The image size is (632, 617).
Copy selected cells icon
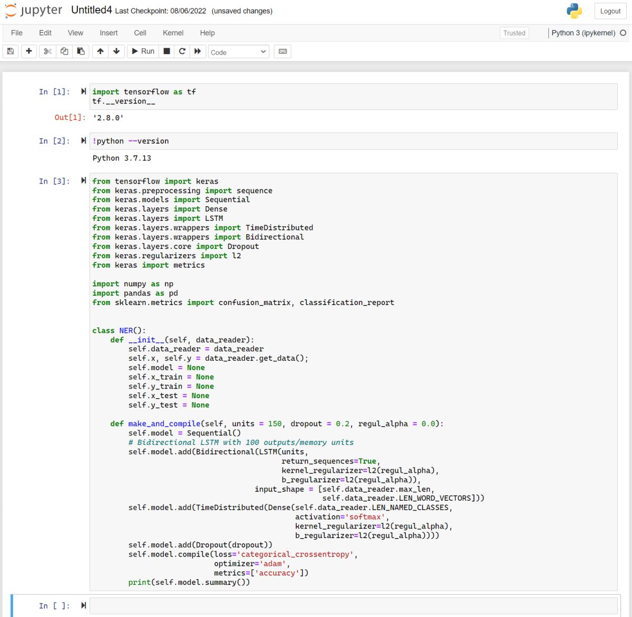[64, 51]
